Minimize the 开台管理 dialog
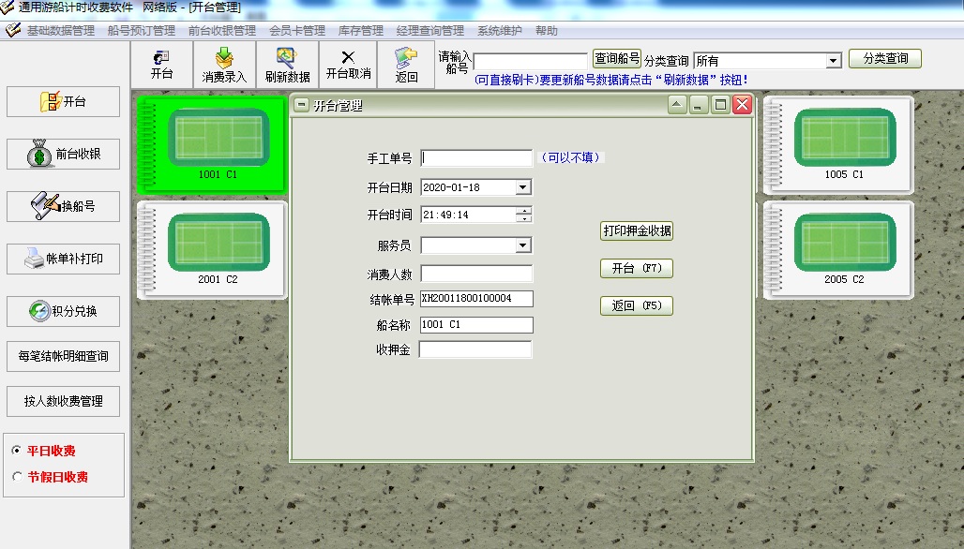Viewport: 964px width, 549px height. (x=698, y=105)
